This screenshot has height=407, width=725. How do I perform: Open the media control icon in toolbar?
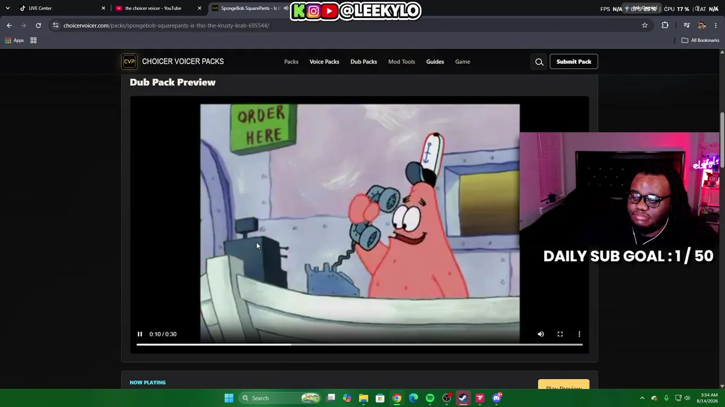[x=686, y=25]
